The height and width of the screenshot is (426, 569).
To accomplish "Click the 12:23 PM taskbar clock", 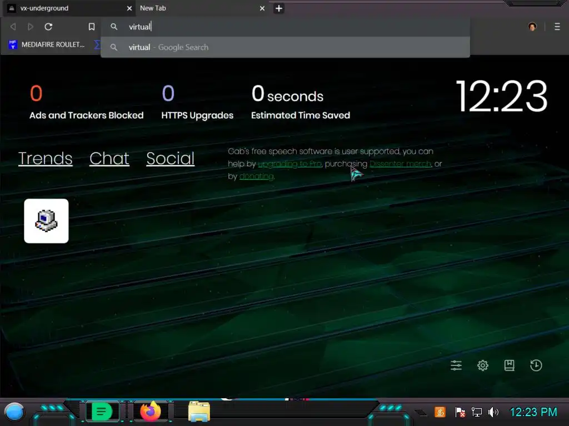I will tap(533, 412).
